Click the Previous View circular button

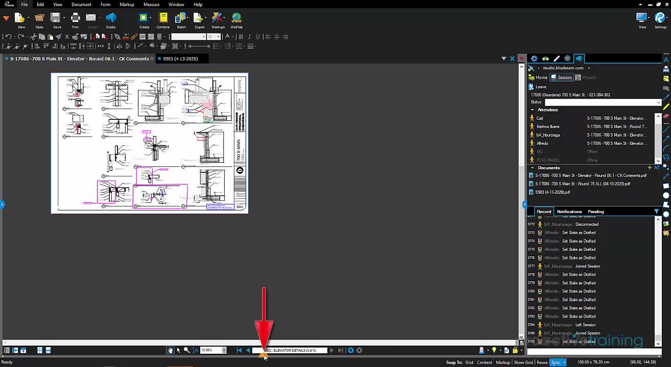(351, 350)
